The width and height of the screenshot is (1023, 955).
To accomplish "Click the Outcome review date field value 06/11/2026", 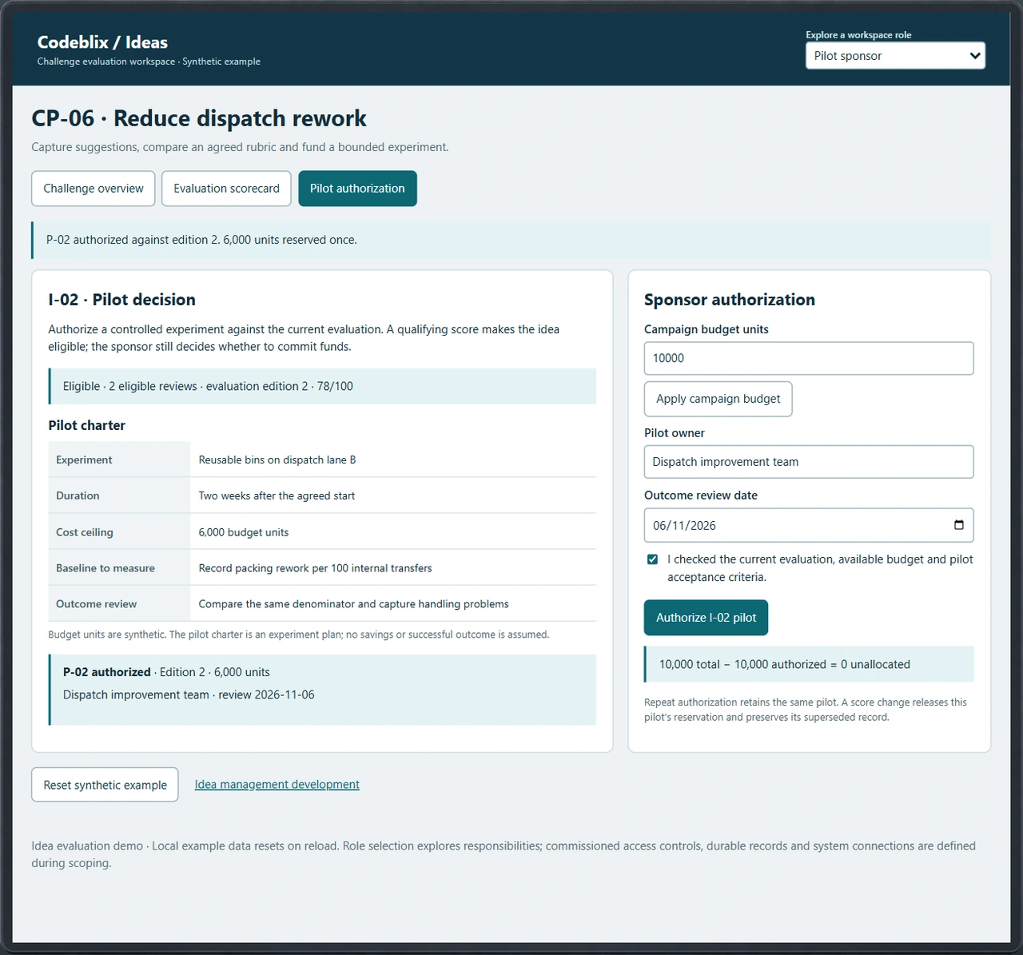I will coord(684,526).
